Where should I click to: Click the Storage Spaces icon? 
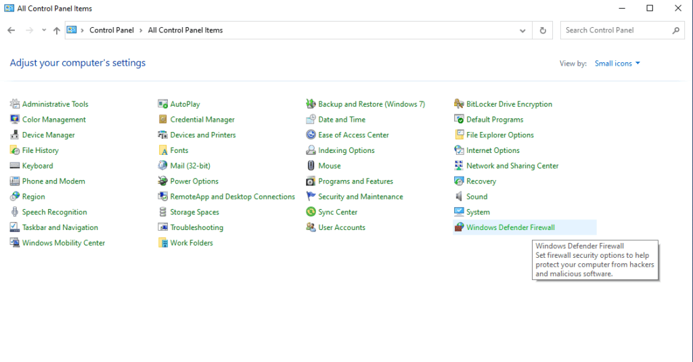(x=162, y=212)
